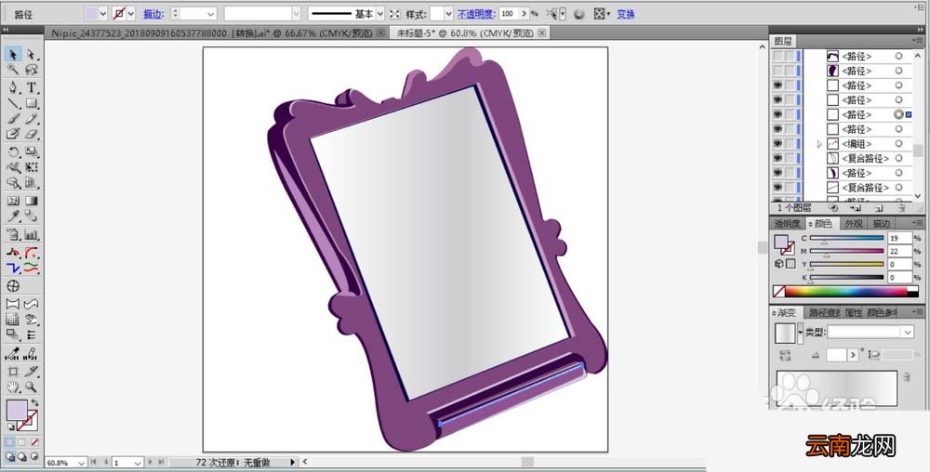This screenshot has height=472, width=930.
Task: Open the brush definition 基本 dropdown
Action: [380, 14]
